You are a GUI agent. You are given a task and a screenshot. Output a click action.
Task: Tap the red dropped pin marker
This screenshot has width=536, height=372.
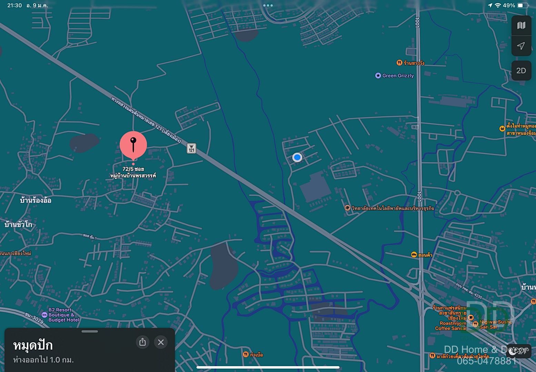[133, 146]
